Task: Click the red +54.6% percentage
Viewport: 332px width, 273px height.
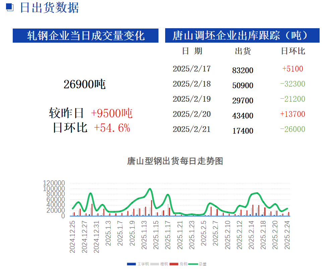Action: 112,128
